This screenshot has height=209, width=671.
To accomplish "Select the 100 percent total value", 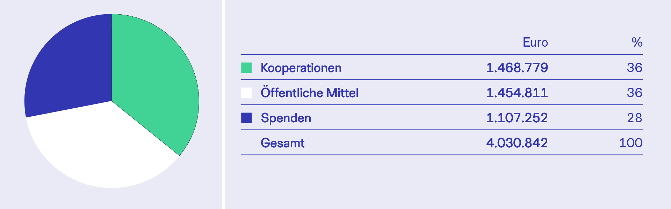I will [x=630, y=143].
